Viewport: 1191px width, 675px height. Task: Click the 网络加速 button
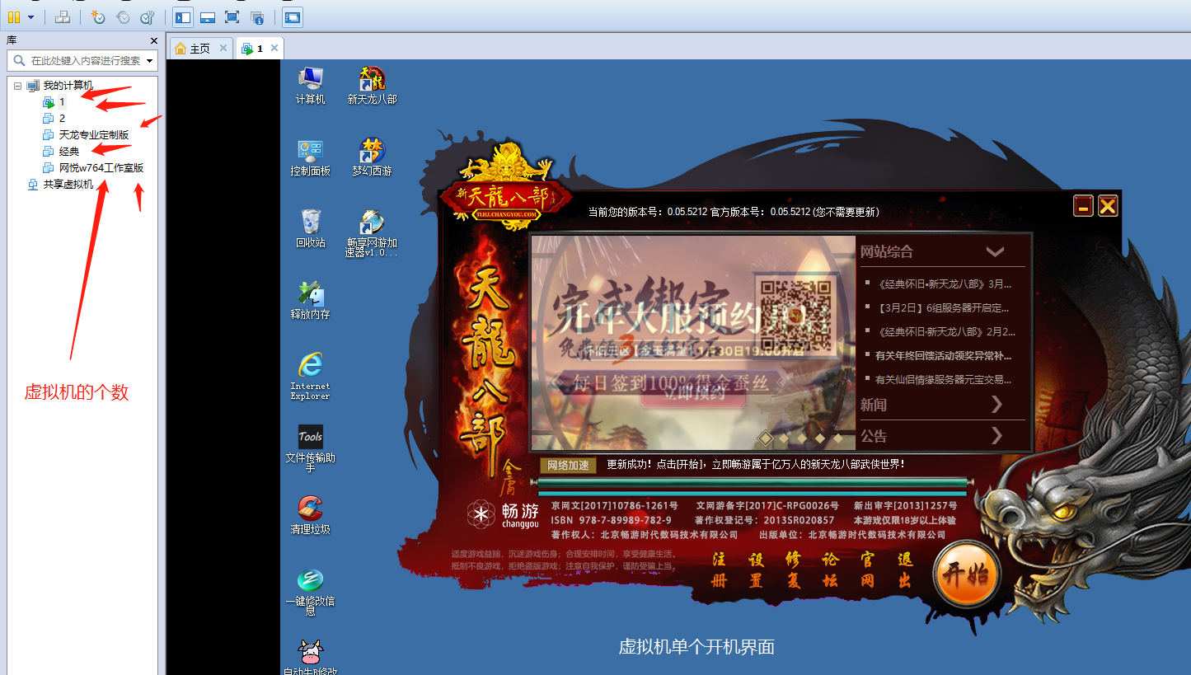pyautogui.click(x=569, y=465)
